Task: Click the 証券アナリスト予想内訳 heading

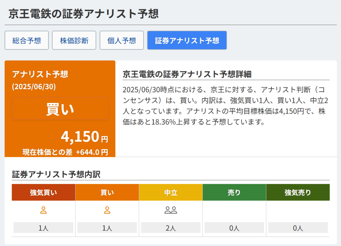Action: click(56, 174)
